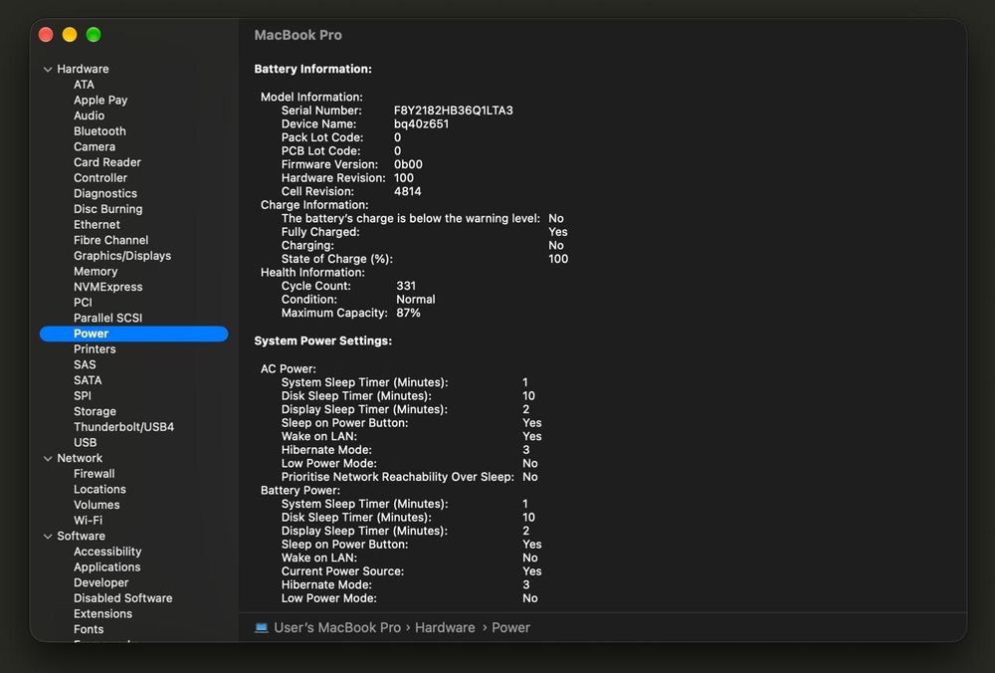995x673 pixels.
Task: Click the State of Charge (%) label
Action: coord(337,259)
